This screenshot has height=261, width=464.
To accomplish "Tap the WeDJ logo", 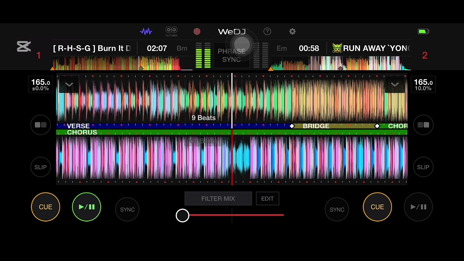I will (x=232, y=32).
